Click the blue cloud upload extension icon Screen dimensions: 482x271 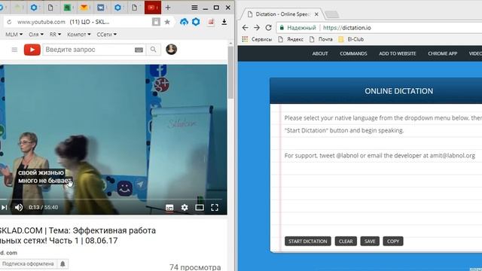(x=184, y=22)
